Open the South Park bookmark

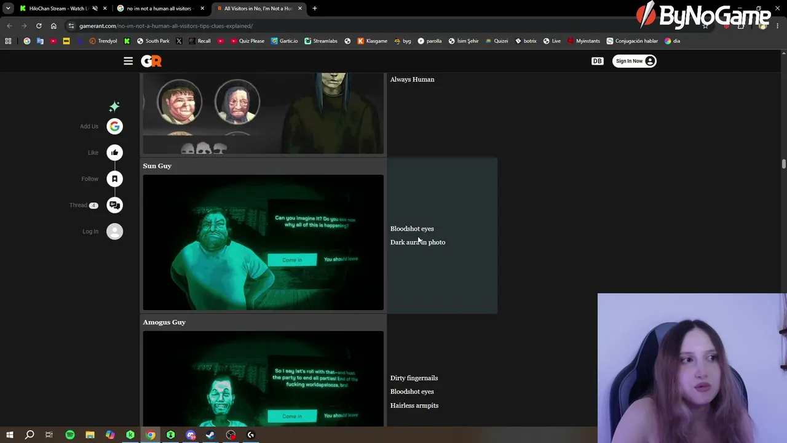point(153,41)
